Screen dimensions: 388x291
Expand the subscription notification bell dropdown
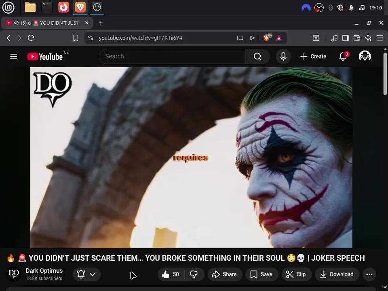[x=86, y=274]
